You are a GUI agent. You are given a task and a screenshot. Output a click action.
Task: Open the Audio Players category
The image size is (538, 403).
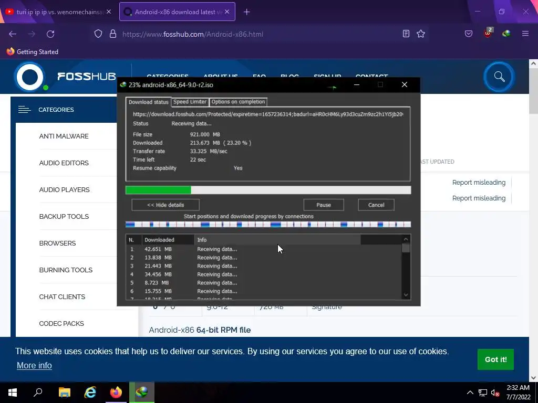64,190
